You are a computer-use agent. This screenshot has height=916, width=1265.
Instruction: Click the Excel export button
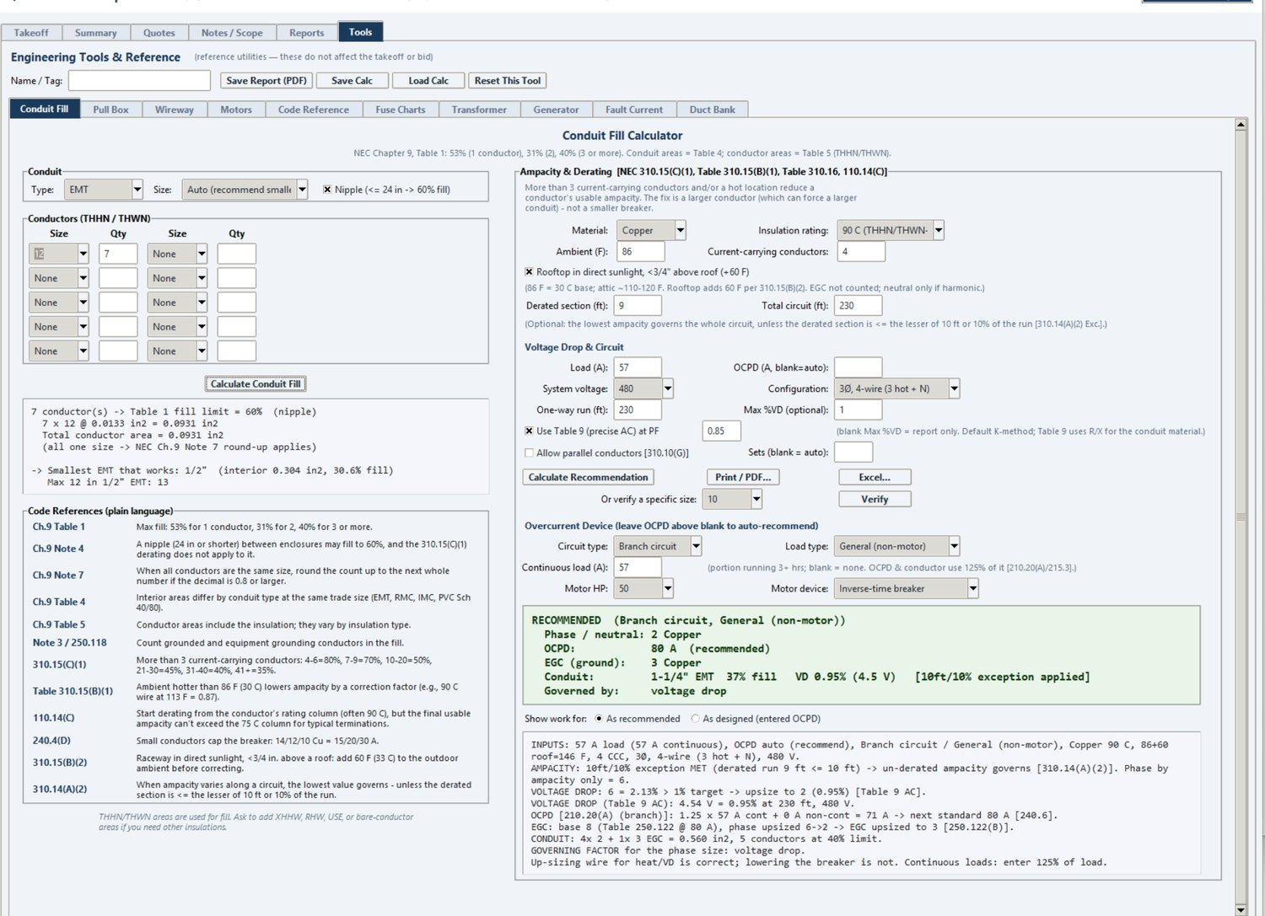[875, 477]
